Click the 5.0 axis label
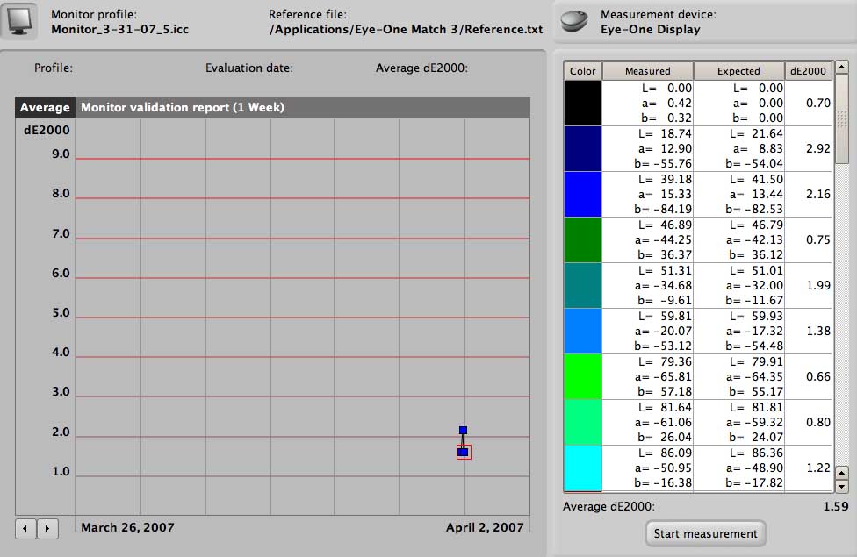The width and height of the screenshot is (857, 557). point(61,313)
